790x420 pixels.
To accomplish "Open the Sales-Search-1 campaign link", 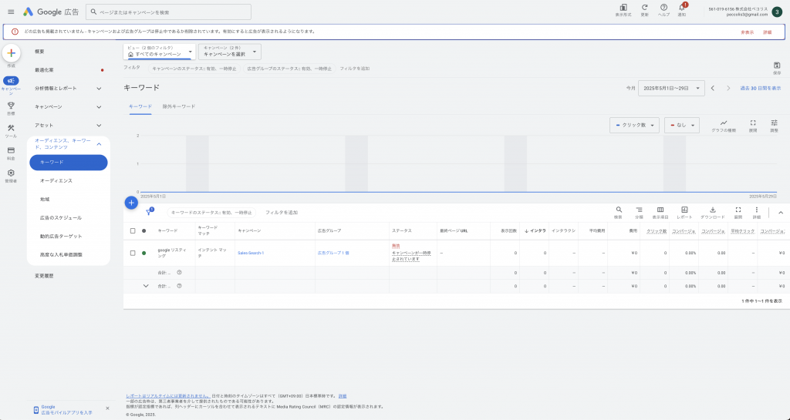I will click(x=251, y=253).
